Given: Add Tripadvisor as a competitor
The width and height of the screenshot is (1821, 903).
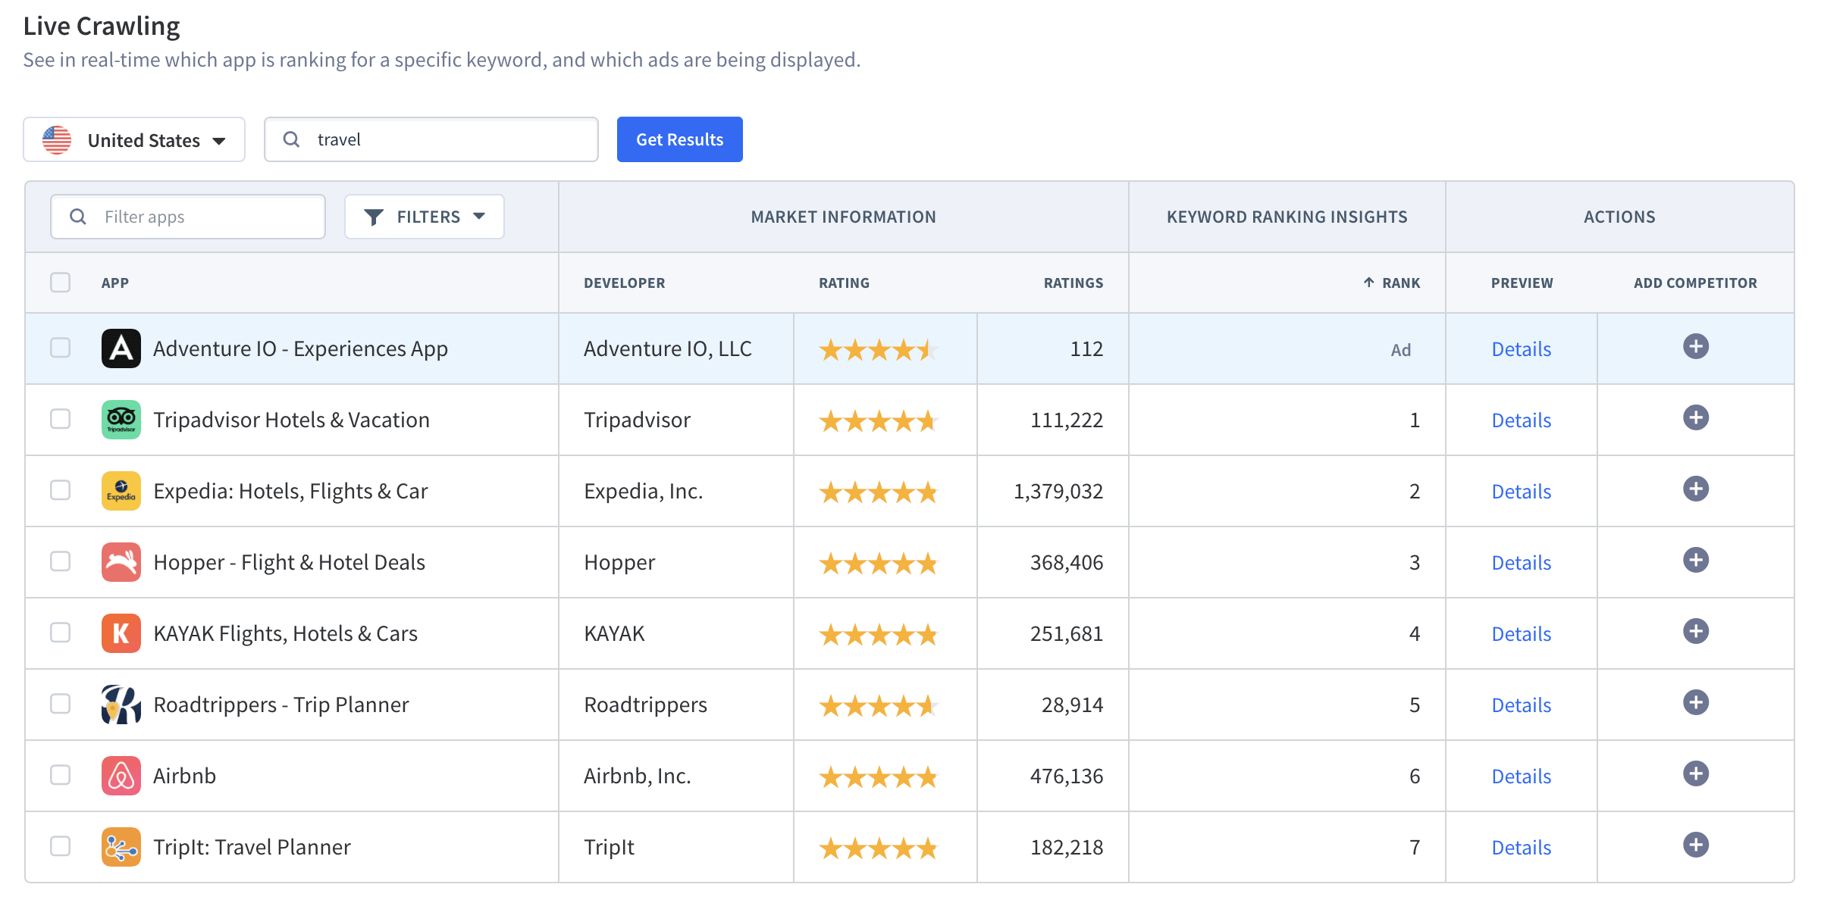Looking at the screenshot, I should point(1695,418).
